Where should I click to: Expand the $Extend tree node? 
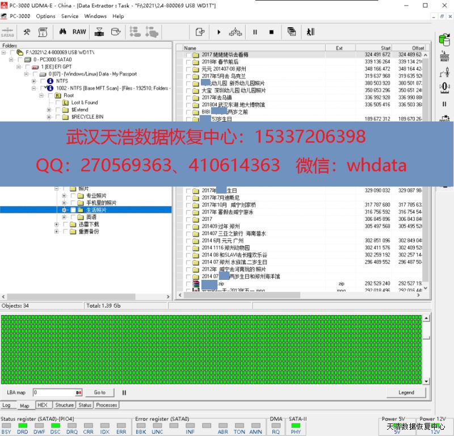point(49,110)
